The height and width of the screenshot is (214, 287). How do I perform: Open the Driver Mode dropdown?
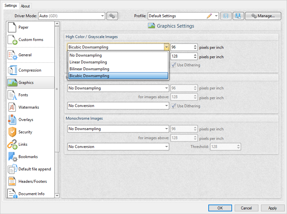click(72, 16)
